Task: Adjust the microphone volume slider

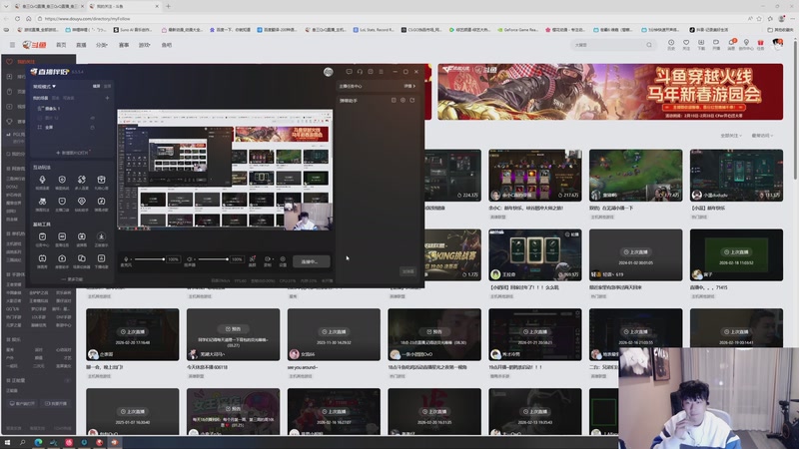Action: pos(149,259)
